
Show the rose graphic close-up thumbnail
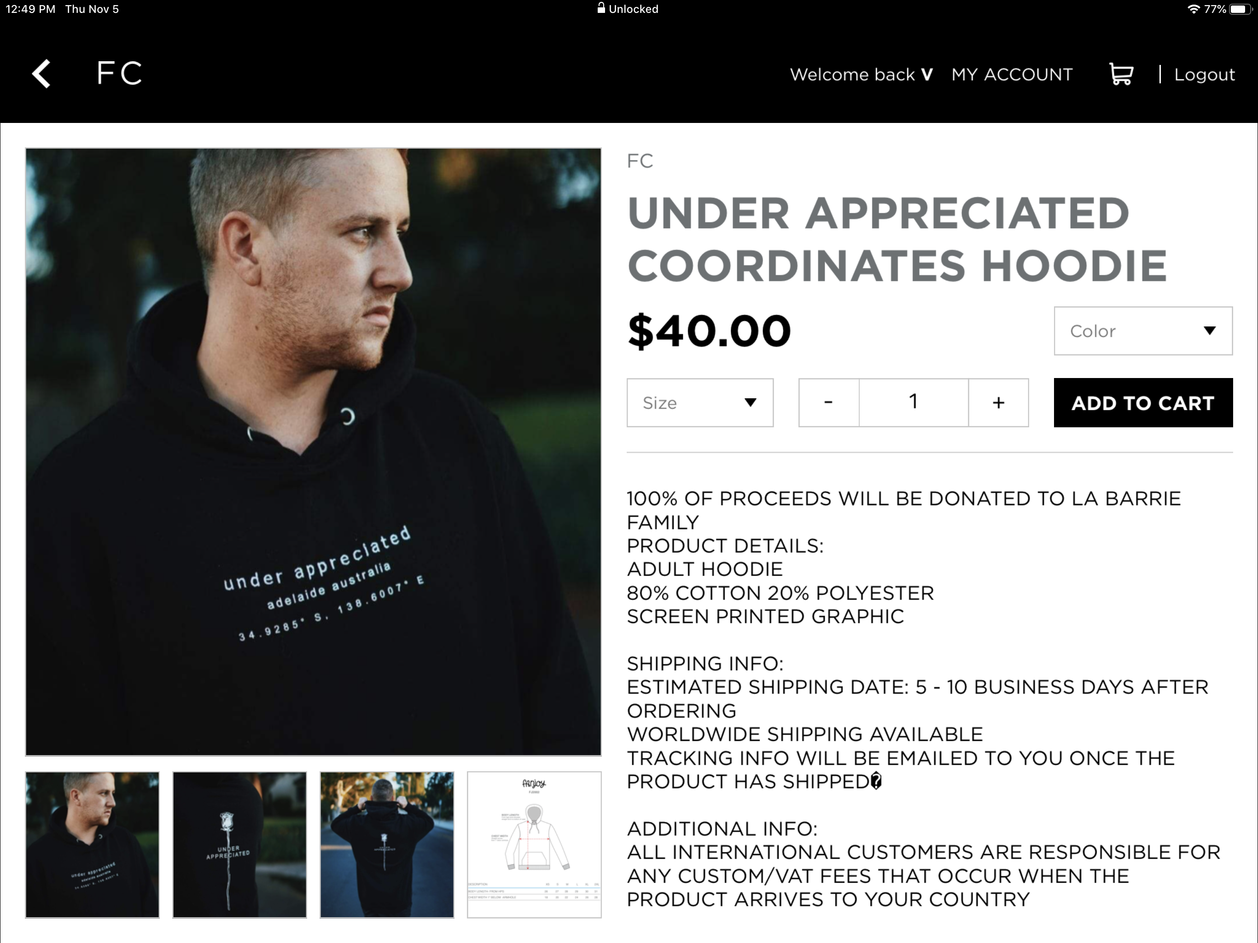pyautogui.click(x=239, y=844)
